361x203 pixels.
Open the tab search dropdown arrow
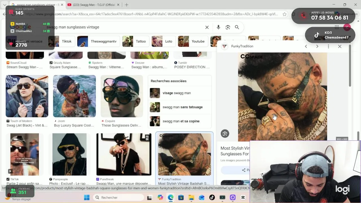5,5
